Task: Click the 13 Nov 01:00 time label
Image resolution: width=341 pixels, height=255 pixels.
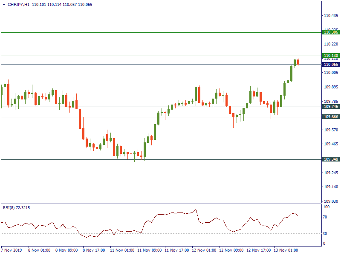Action: [x=286, y=250]
